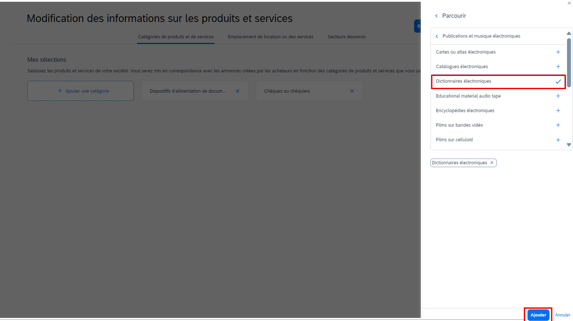
Task: Click the category list scrollbar thumb
Action: click(569, 62)
